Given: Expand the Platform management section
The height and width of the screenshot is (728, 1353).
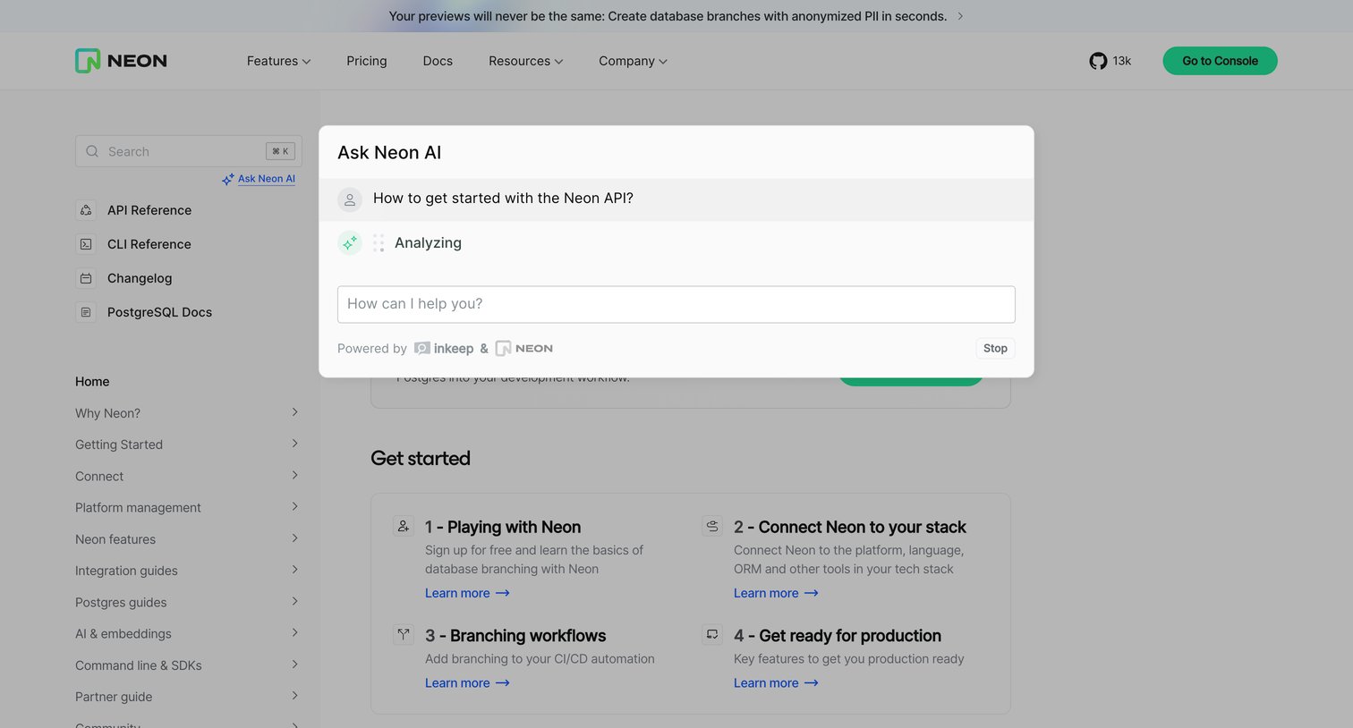Looking at the screenshot, I should click(294, 506).
